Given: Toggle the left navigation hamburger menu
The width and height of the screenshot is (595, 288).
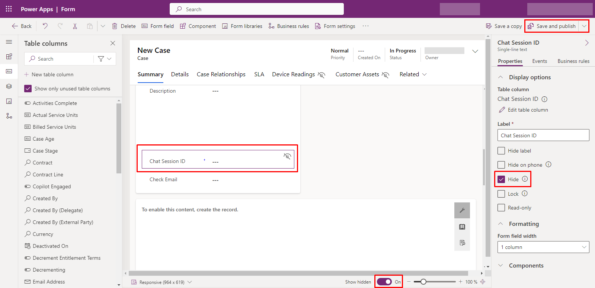Looking at the screenshot, I should (9, 42).
